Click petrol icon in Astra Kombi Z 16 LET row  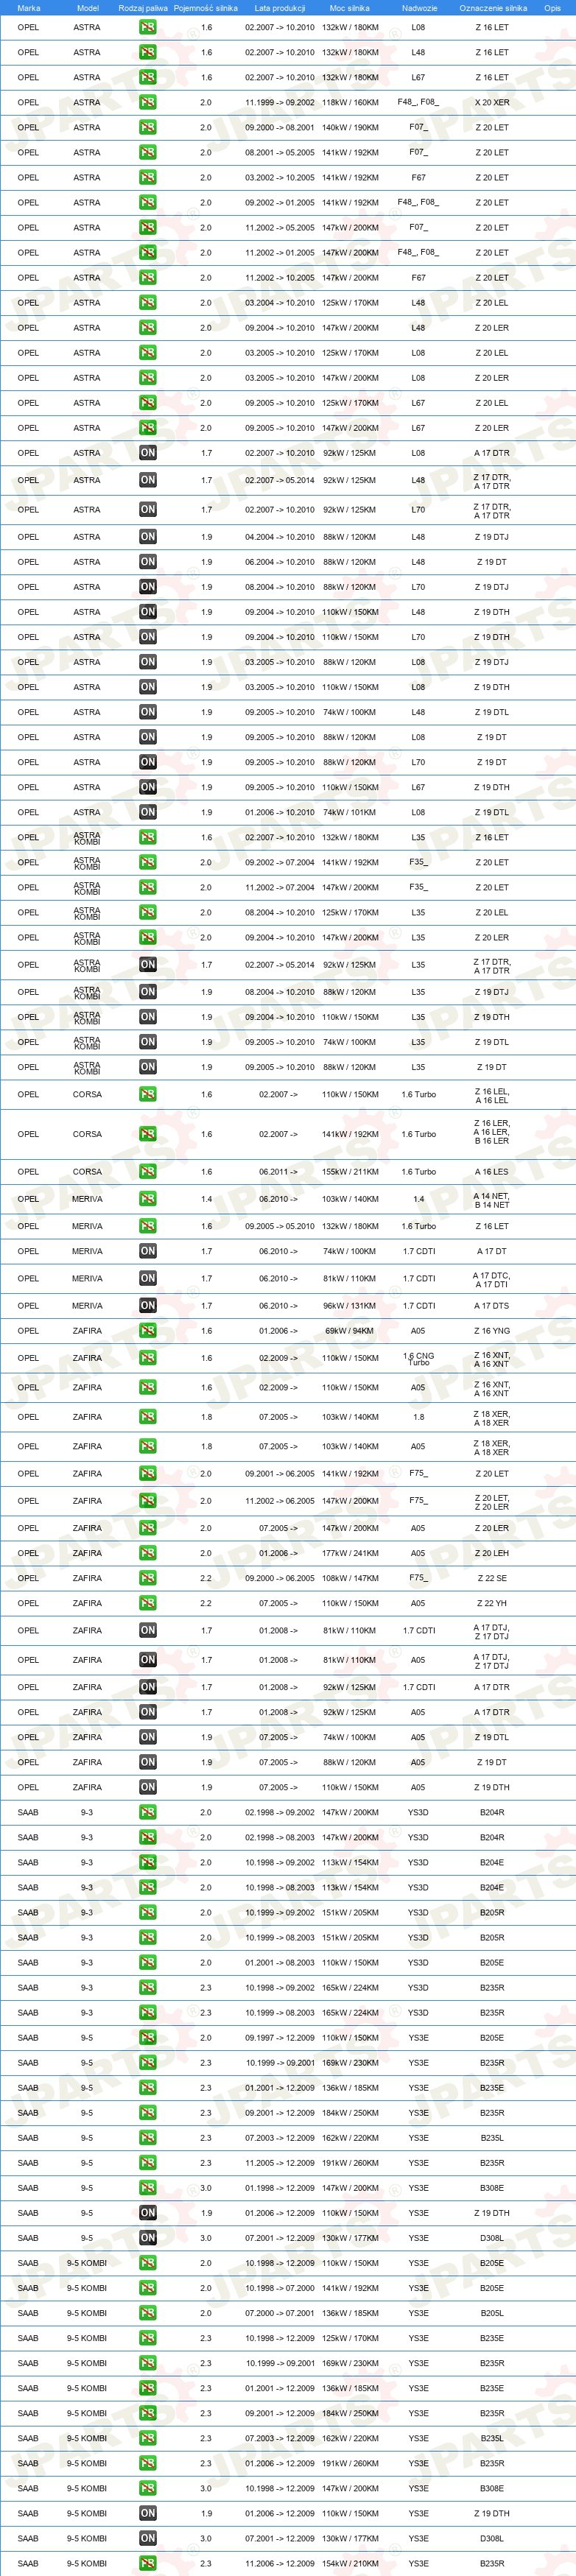click(148, 837)
